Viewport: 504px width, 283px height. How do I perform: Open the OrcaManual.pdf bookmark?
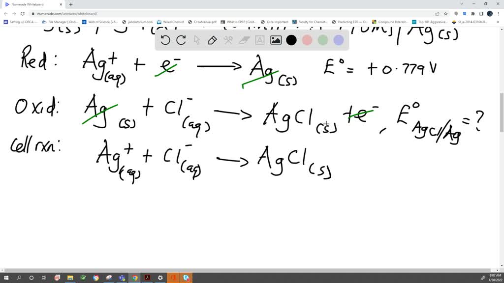pyautogui.click(x=206, y=22)
